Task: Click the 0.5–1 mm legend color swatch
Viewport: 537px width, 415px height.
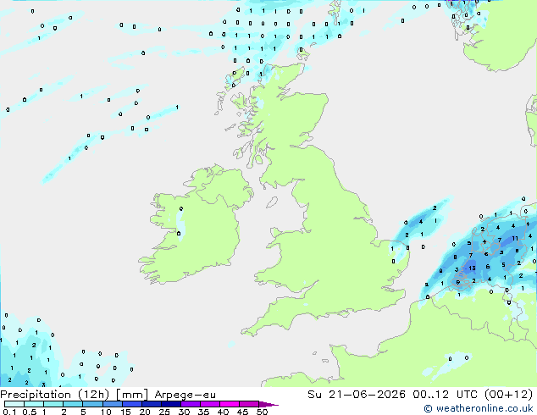Action: point(34,404)
